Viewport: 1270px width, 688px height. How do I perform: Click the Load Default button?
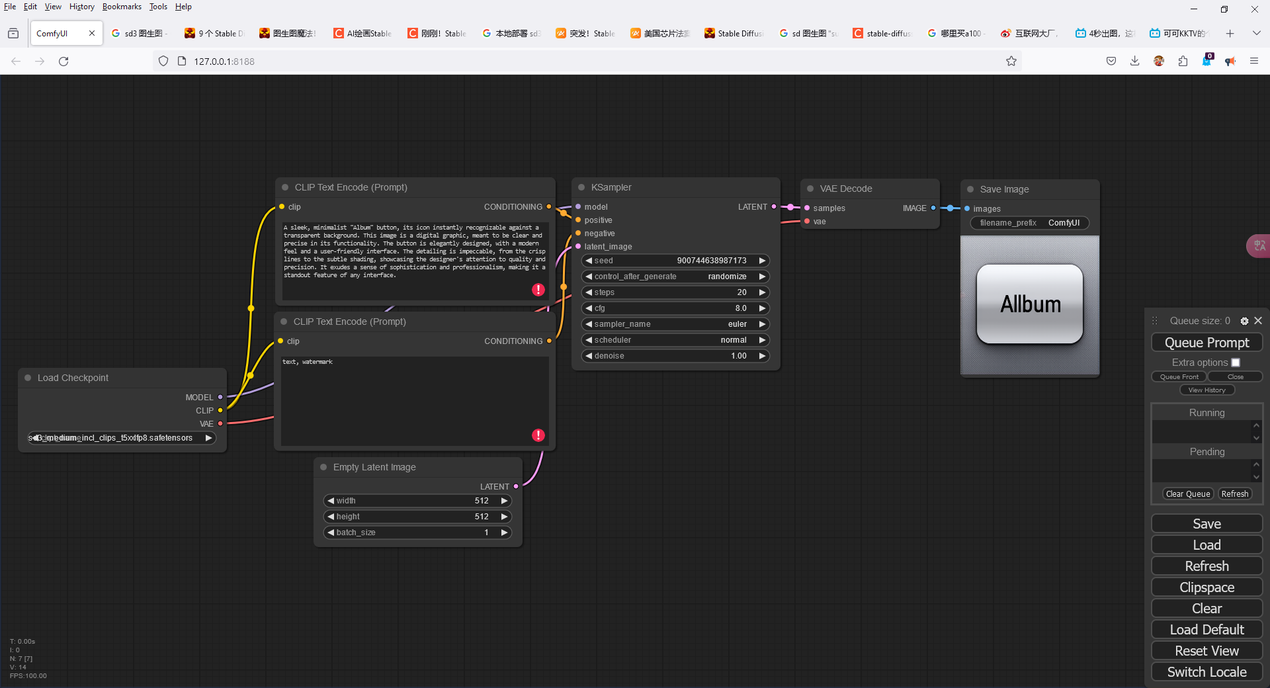(x=1206, y=630)
